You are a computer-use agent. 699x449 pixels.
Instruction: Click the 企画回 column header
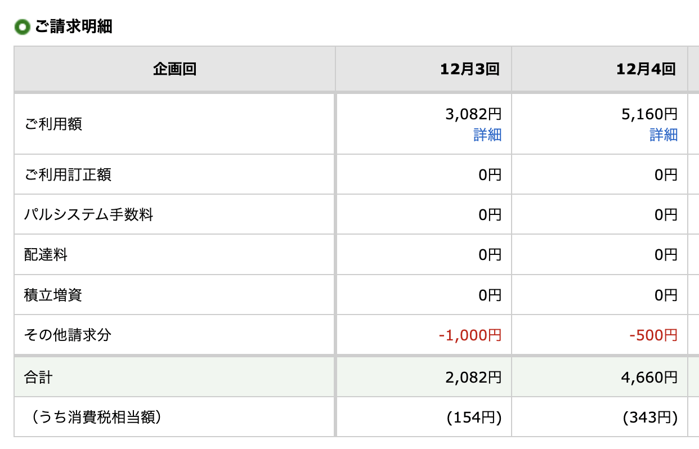[174, 69]
